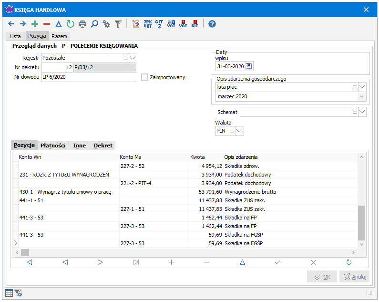Go to next position in grid navigator
This screenshot has width=379, height=302.
pos(100,262)
